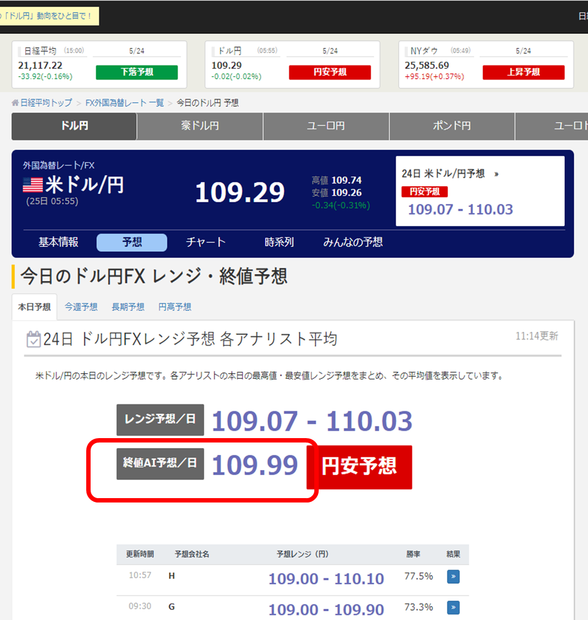
Task: Open the blue result arrow for company G
Action: tap(453, 607)
